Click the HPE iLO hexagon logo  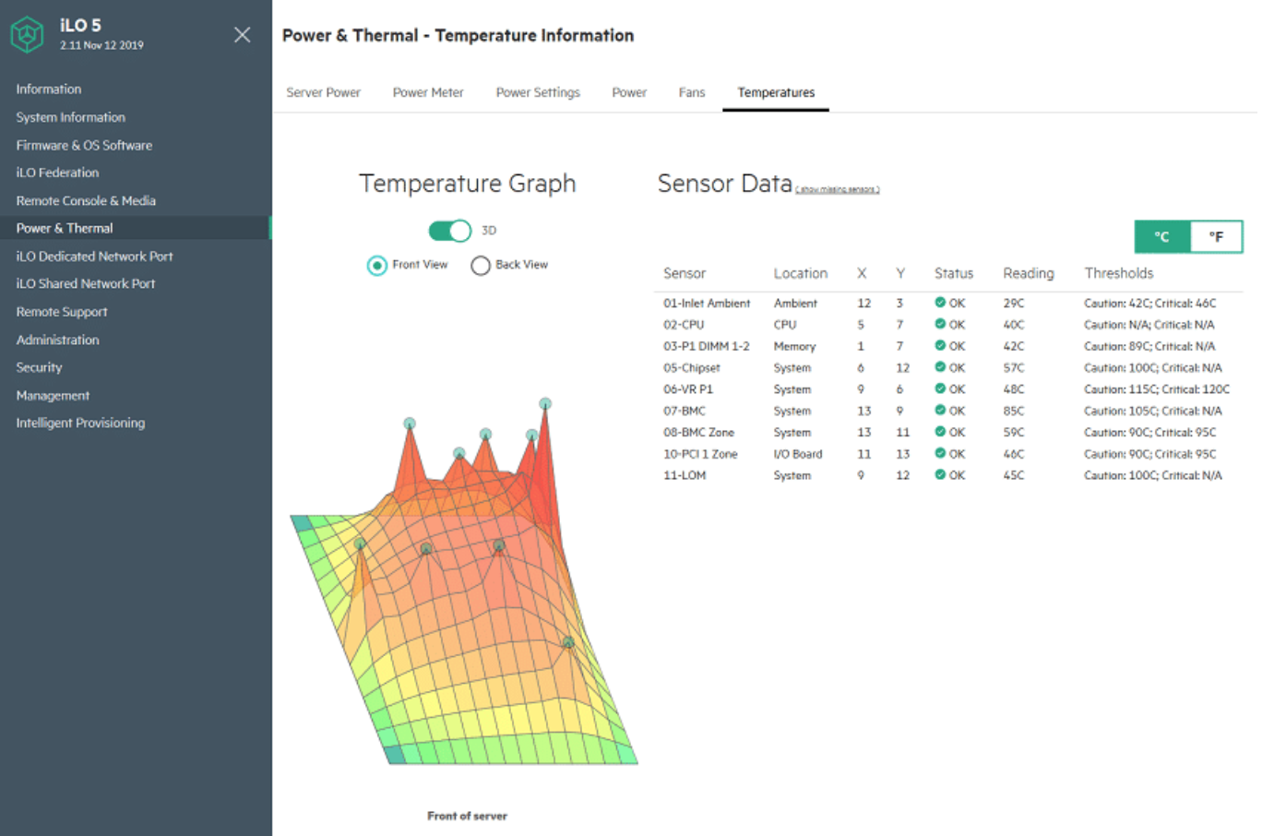click(27, 35)
